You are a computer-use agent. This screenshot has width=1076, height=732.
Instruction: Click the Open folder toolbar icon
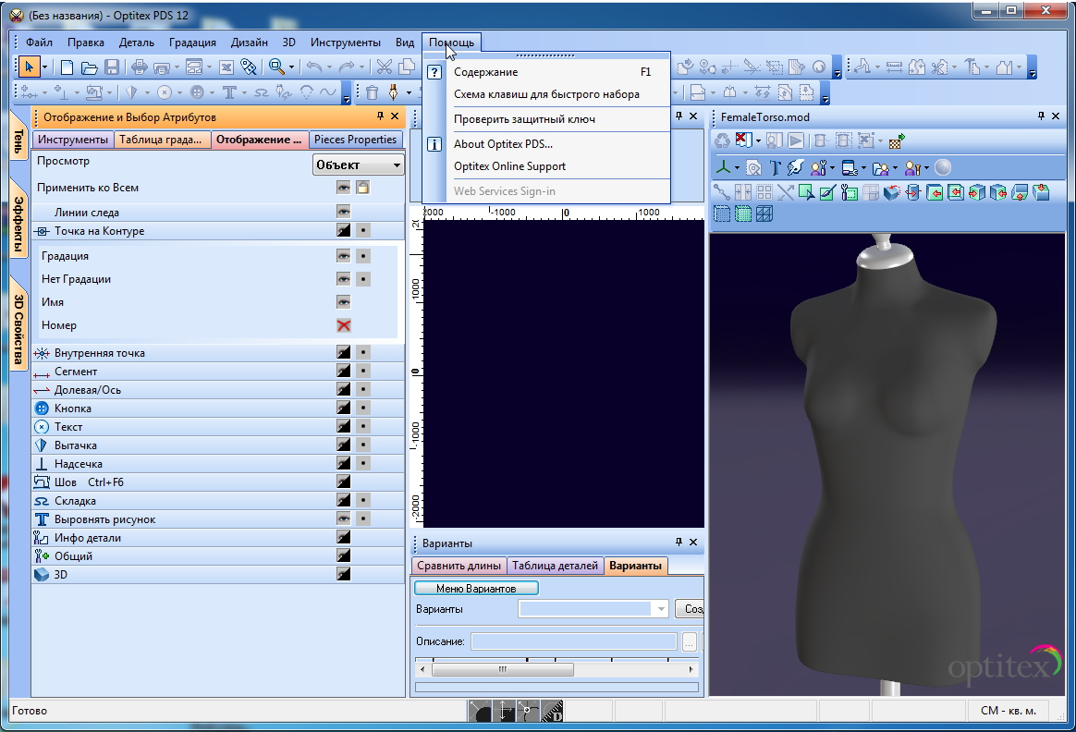point(90,67)
